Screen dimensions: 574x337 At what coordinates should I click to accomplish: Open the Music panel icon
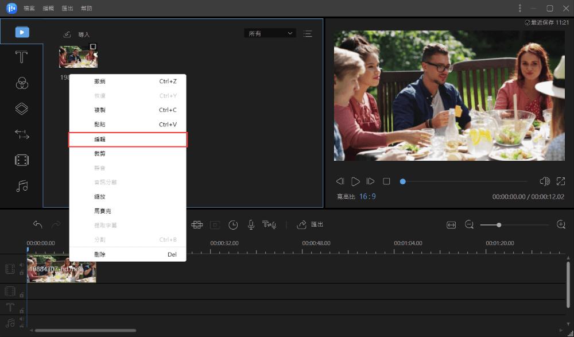click(x=22, y=186)
